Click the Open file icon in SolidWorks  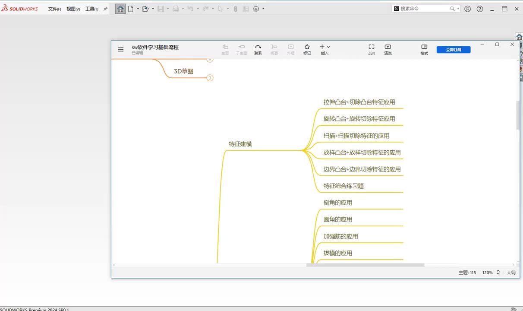pos(145,9)
